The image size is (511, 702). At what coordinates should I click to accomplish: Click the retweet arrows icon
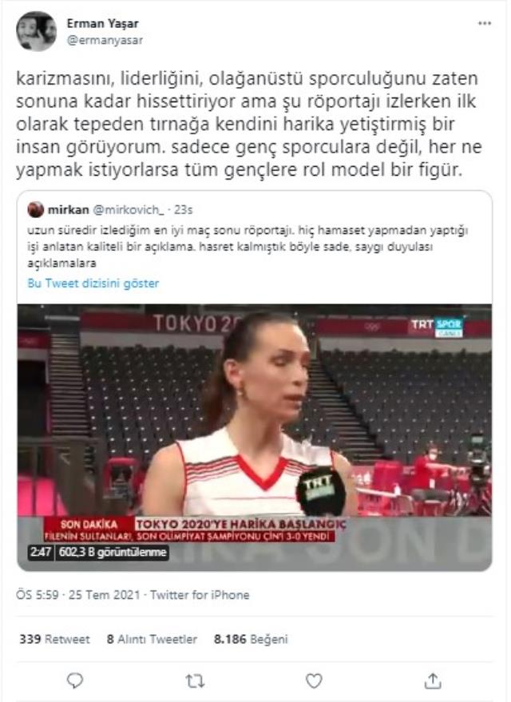pos(195,681)
